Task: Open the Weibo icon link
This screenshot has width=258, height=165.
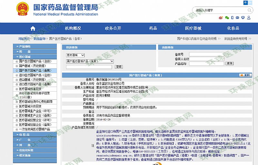Action: [221, 18]
